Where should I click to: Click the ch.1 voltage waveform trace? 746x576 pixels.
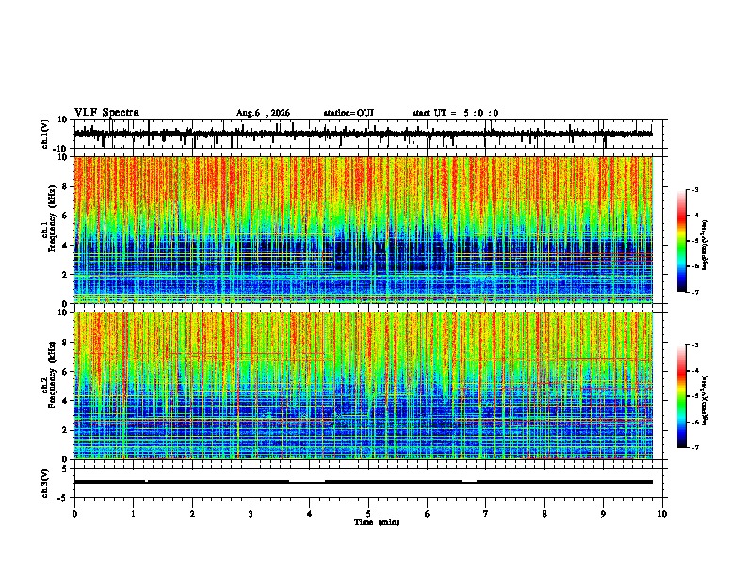363,134
